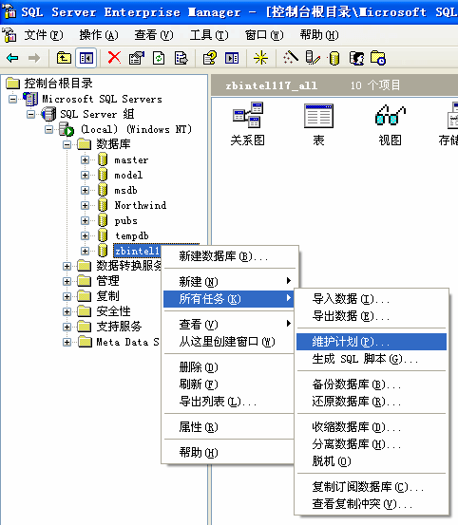The width and height of the screenshot is (458, 525).
Task: Click the yellow New star toolbar icon
Action: (x=260, y=58)
